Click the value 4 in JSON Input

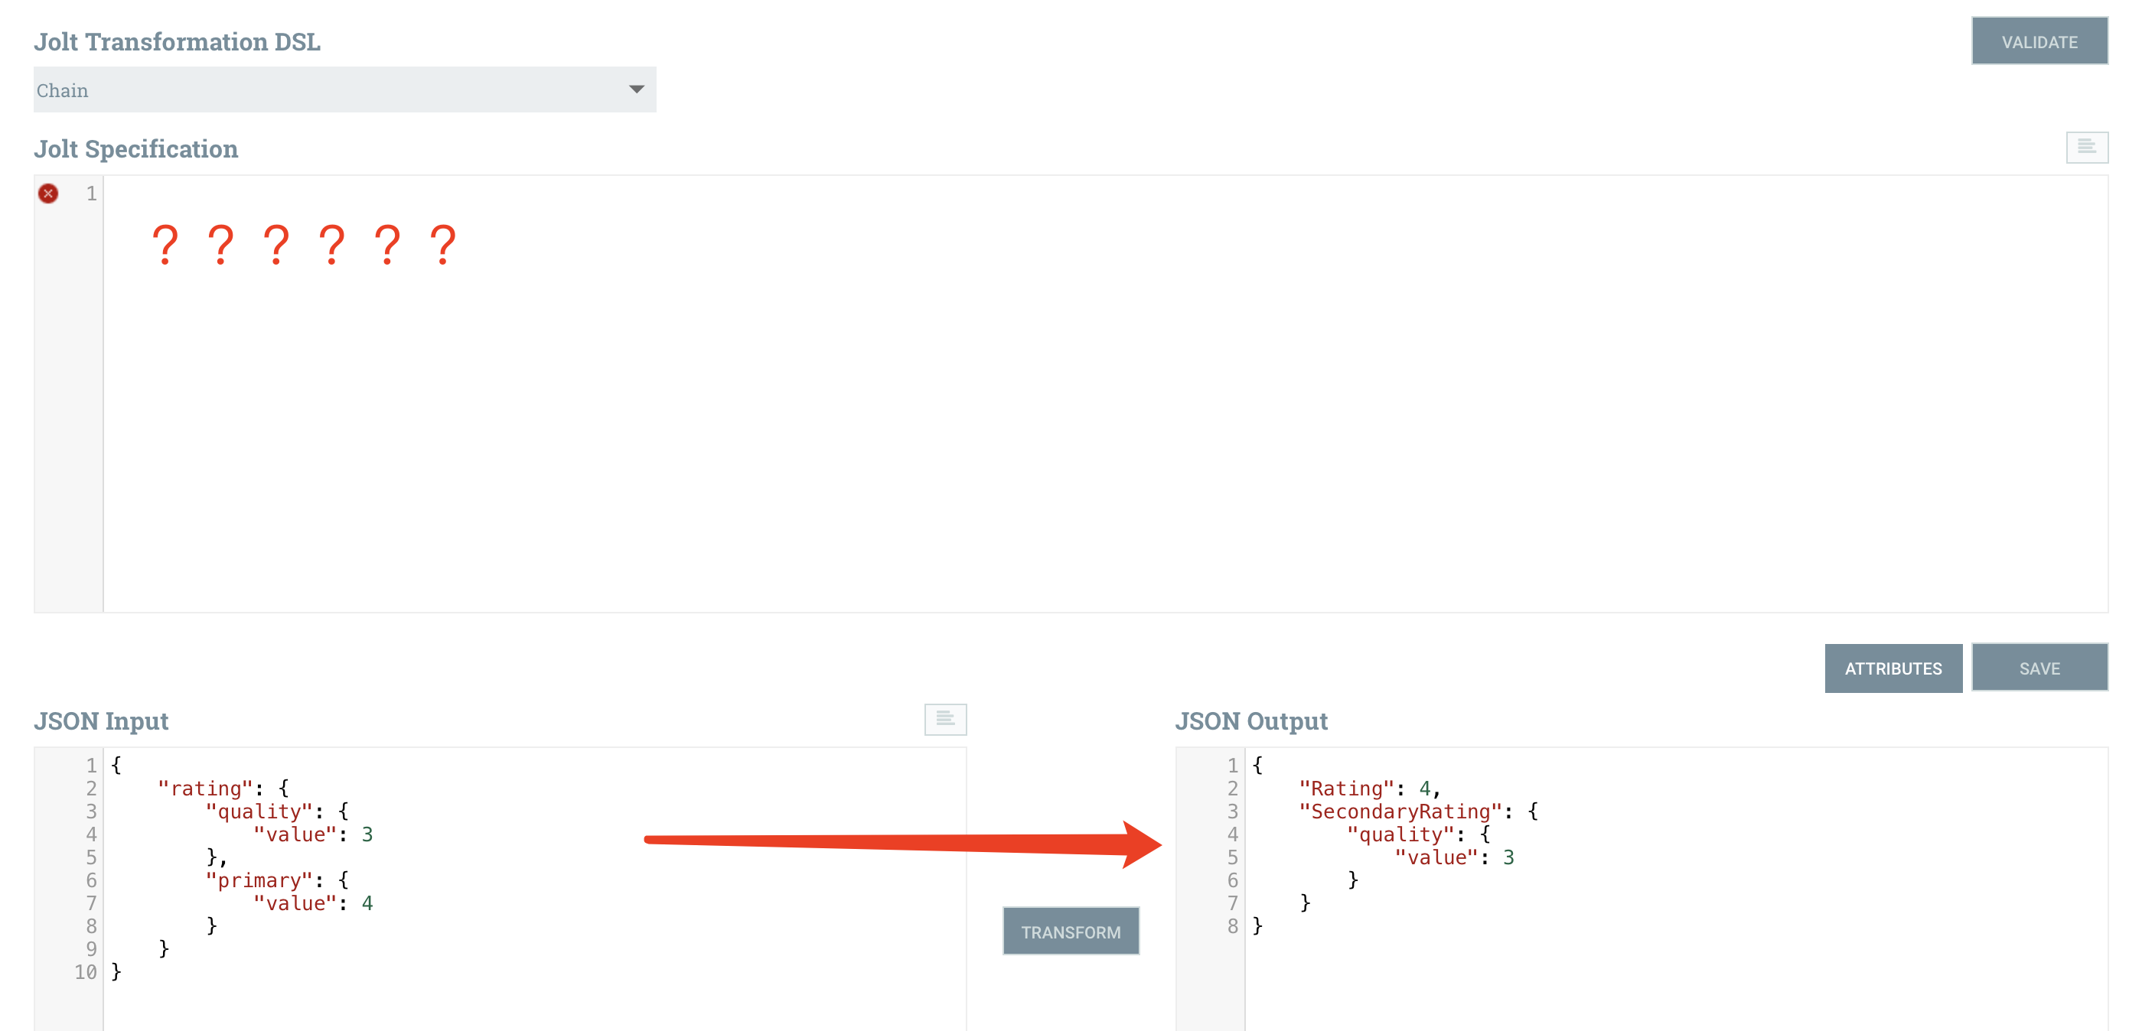point(367,903)
